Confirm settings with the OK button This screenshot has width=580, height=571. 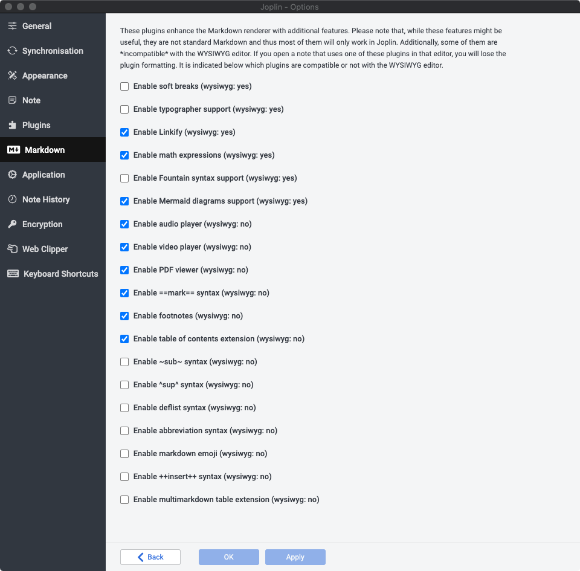click(x=228, y=557)
